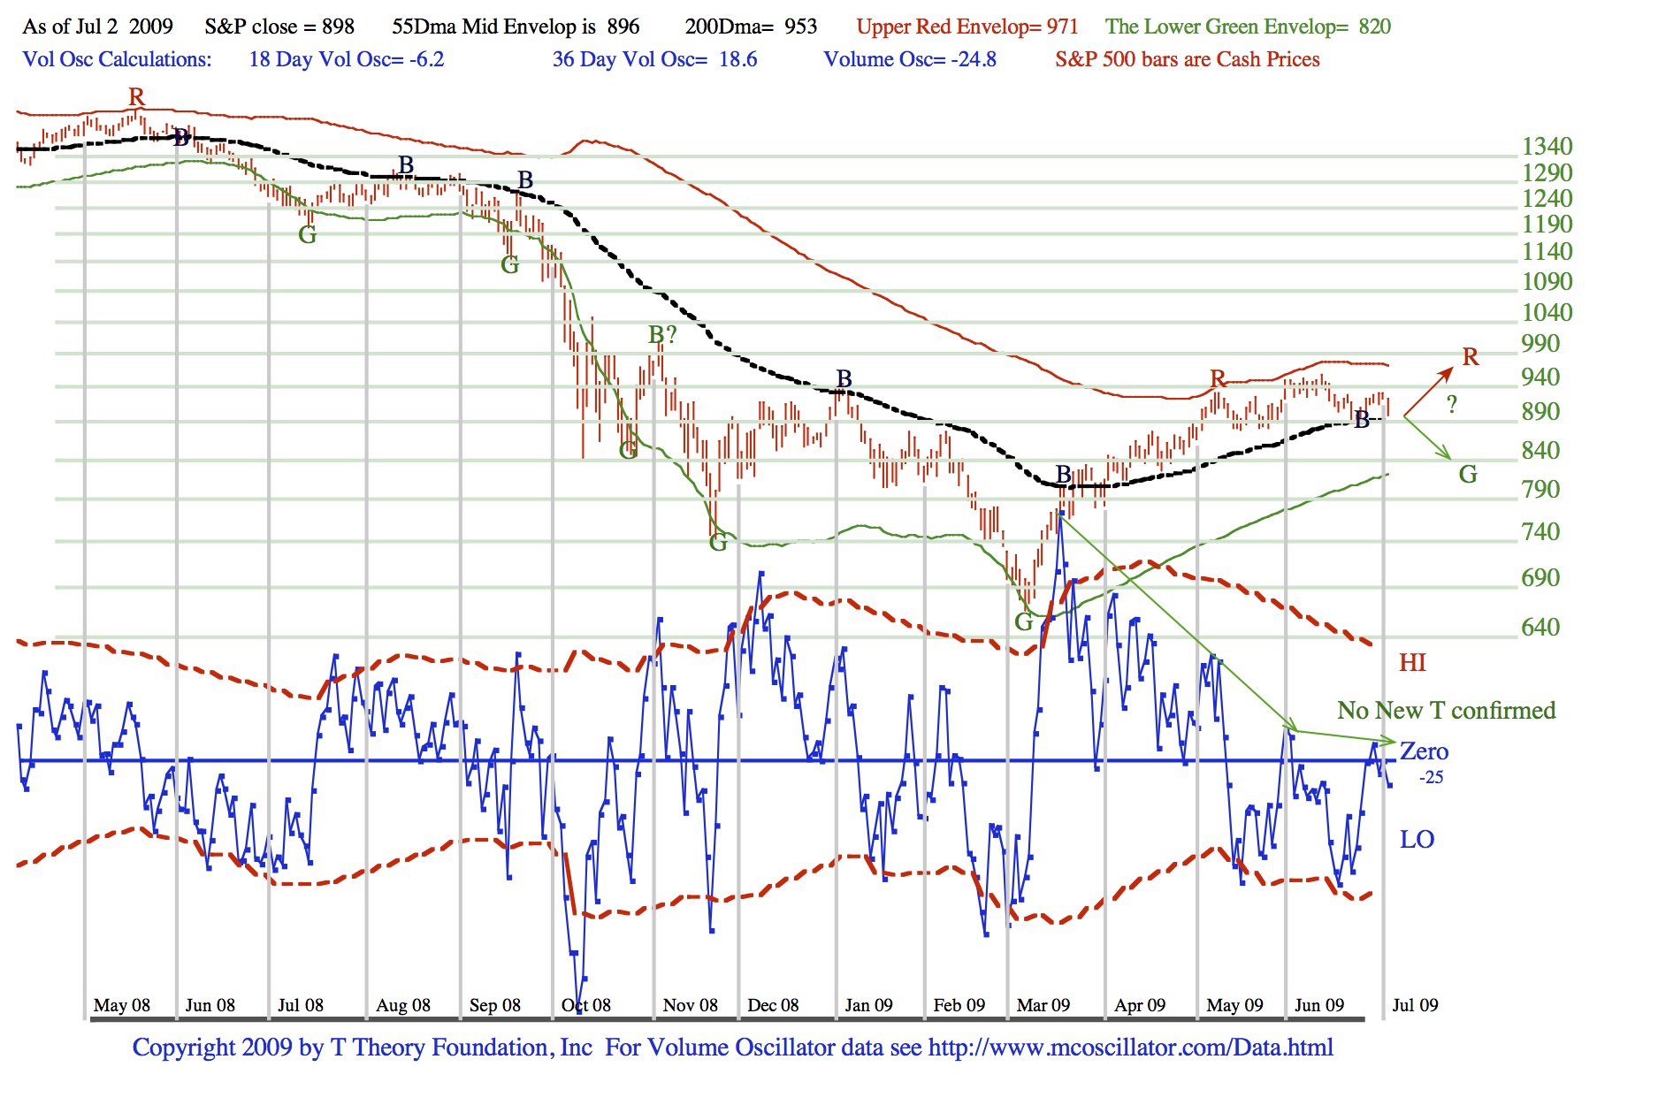This screenshot has width=1658, height=1105.
Task: Click the -25 oscillator value label
Action: pos(1431,777)
